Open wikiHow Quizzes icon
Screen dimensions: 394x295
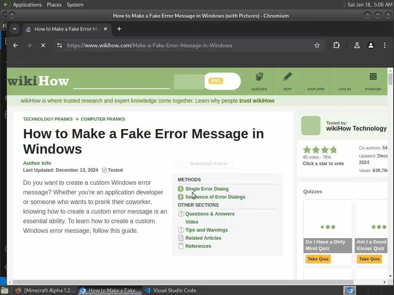[x=259, y=81]
